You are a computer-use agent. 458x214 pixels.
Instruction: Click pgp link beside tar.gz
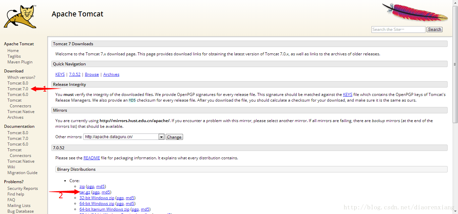[96, 192]
